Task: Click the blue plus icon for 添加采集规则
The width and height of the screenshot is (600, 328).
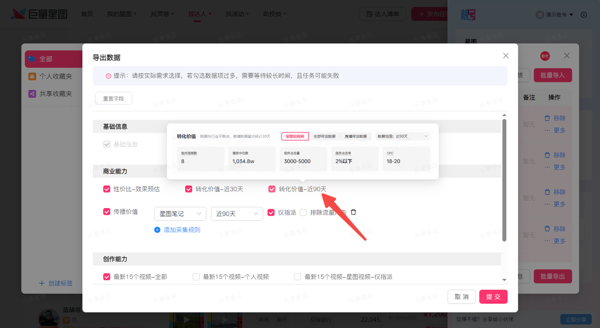Action: click(x=157, y=230)
